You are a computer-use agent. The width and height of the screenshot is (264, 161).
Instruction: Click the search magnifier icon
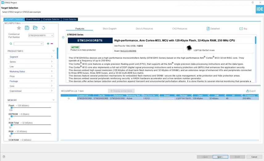click(x=11, y=44)
